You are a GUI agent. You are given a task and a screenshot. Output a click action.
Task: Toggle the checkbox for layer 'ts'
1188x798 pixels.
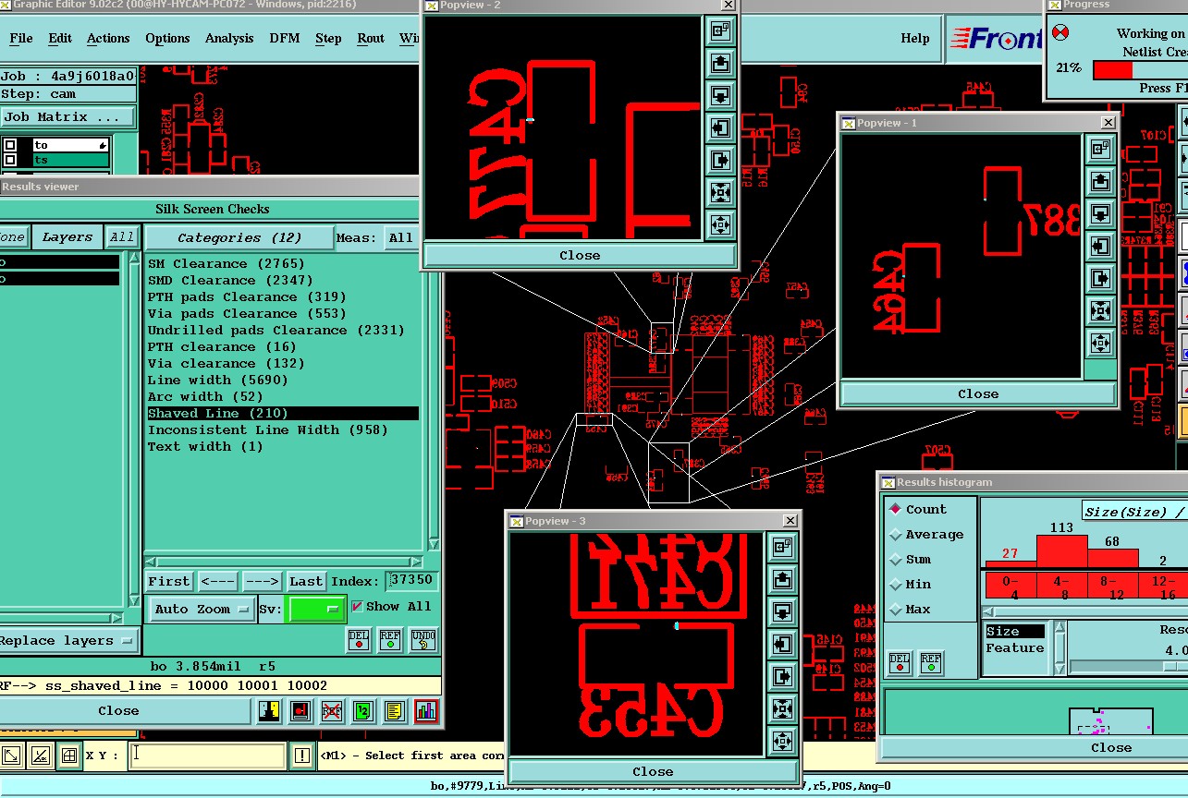[x=10, y=160]
